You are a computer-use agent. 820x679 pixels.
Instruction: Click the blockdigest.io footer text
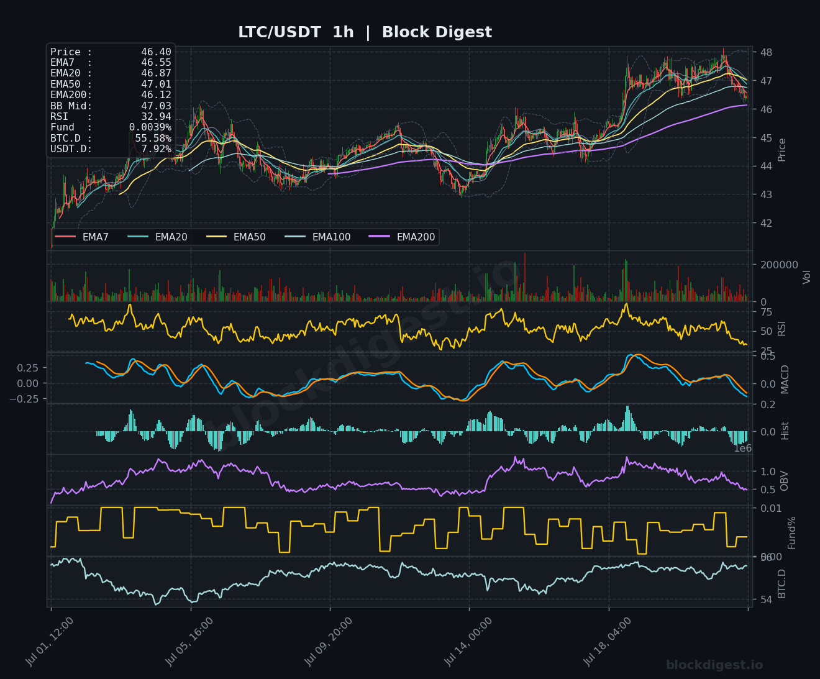tap(714, 665)
